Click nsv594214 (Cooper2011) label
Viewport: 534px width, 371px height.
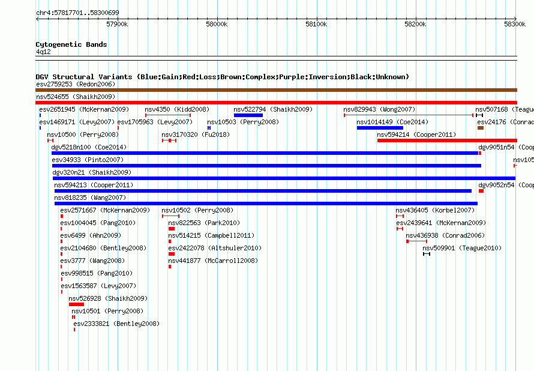click(x=416, y=134)
